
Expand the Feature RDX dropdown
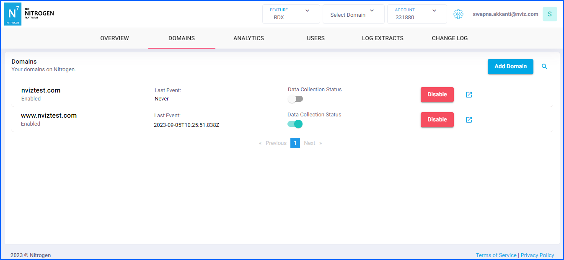point(291,14)
